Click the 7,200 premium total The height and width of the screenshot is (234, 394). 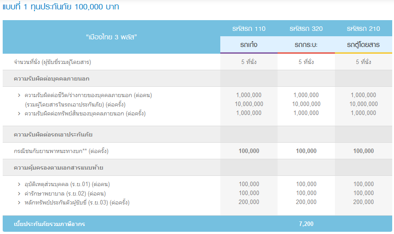306,224
